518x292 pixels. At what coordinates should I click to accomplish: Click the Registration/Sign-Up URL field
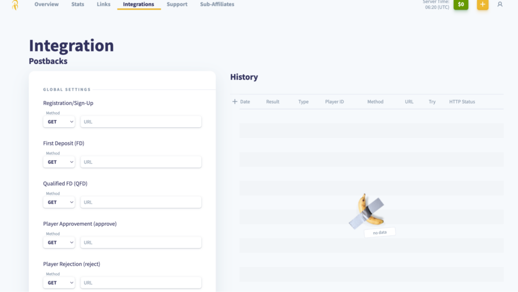point(141,122)
